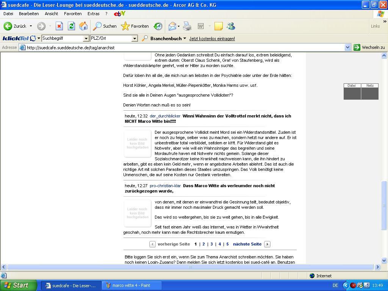Click the Branchenbuch magnifier icon
Viewport: 388px width, 291px height.
[145, 38]
